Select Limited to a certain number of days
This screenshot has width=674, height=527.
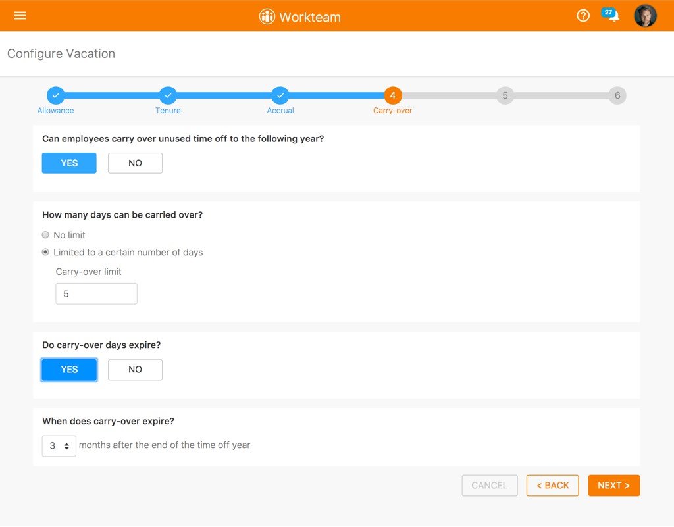[x=45, y=252]
